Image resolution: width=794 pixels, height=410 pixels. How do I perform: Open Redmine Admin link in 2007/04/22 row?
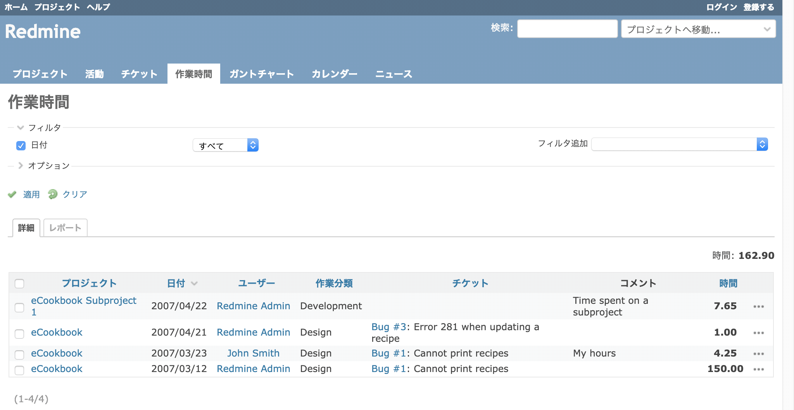254,306
